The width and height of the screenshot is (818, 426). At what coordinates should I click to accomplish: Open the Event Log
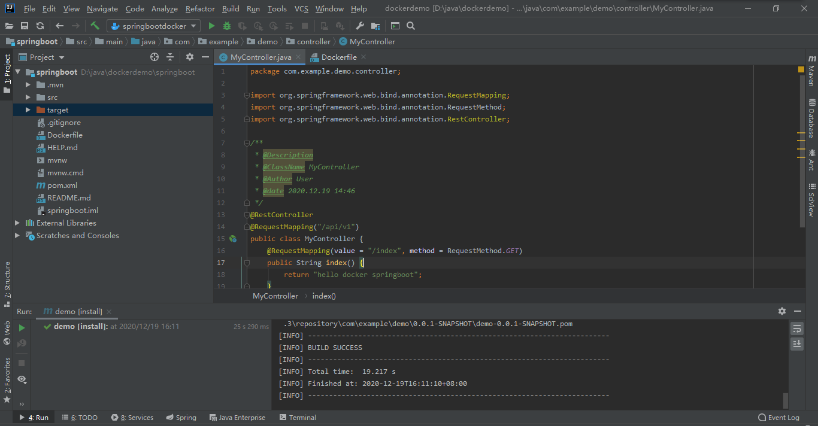(x=778, y=418)
